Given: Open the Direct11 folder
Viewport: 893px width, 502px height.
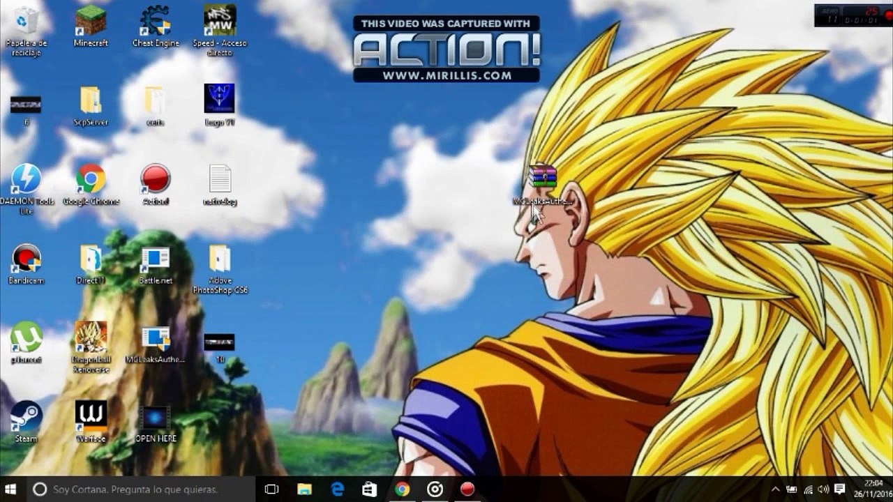Looking at the screenshot, I should pos(91,264).
